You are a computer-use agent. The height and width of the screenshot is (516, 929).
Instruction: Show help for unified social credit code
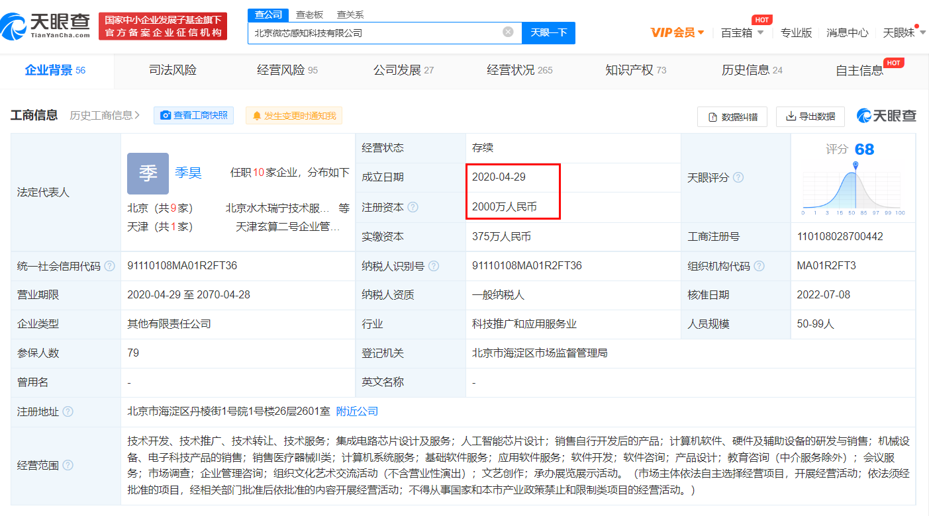click(109, 266)
